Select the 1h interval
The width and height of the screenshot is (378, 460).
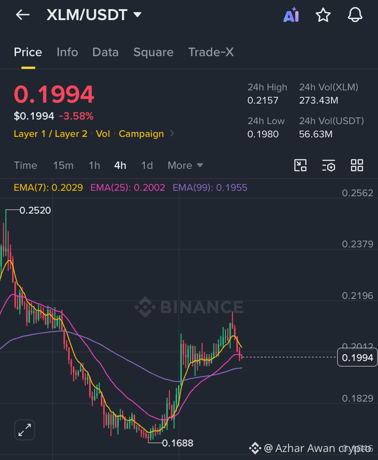click(x=94, y=166)
